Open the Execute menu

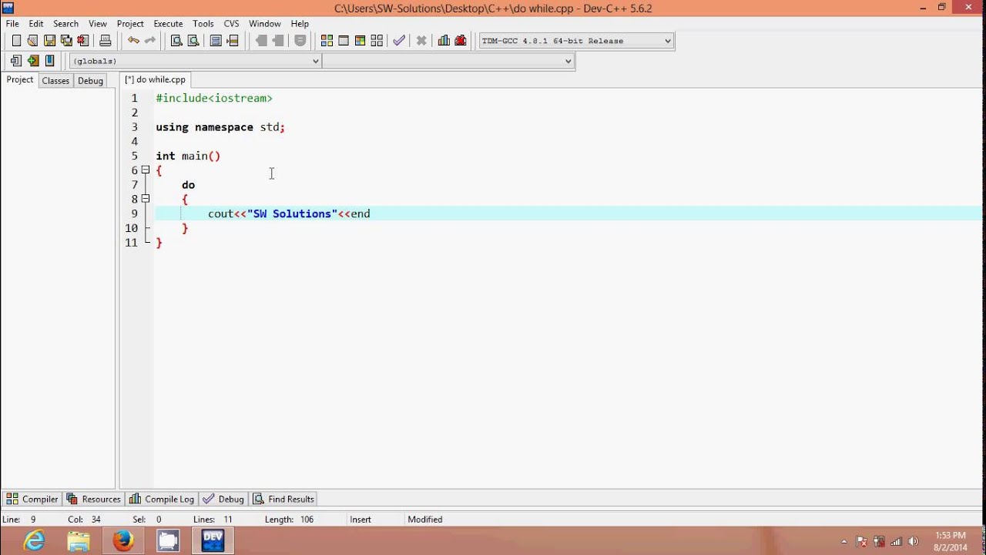(x=168, y=24)
